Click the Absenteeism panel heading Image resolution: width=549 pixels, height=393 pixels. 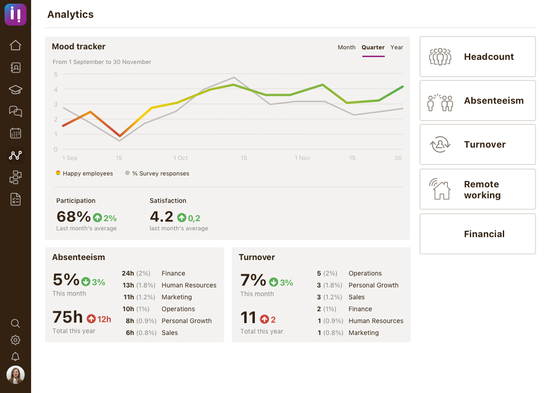tap(79, 257)
